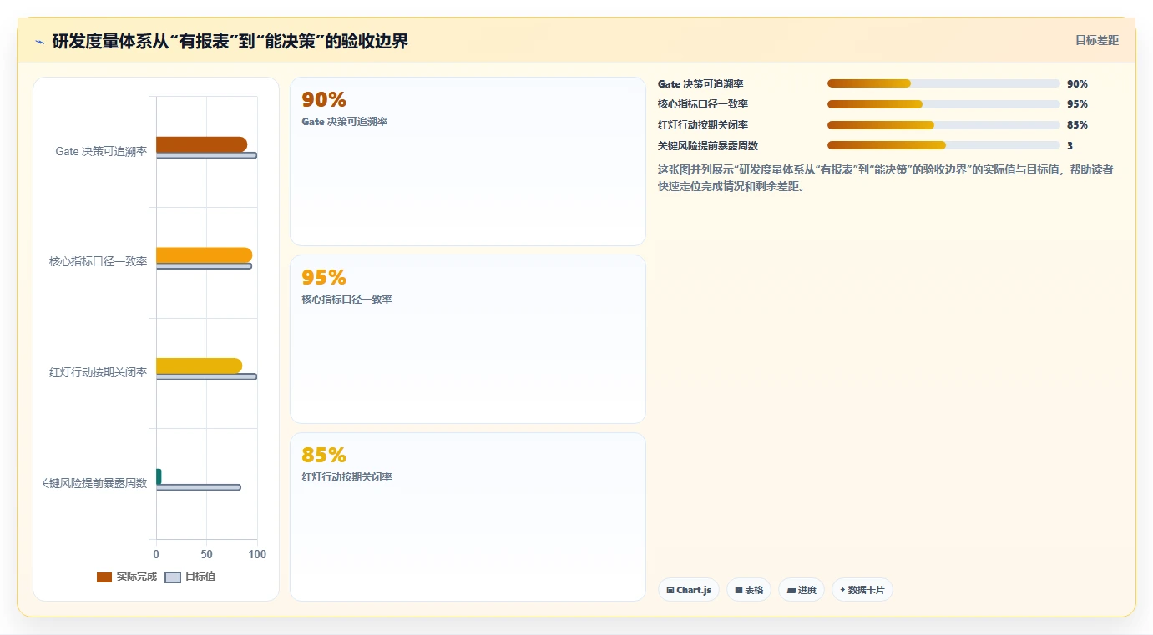Viewport: 1153px width, 635px height.
Task: Click the yellow actual bar for 红灯行动按期关闭率
Action: point(199,365)
